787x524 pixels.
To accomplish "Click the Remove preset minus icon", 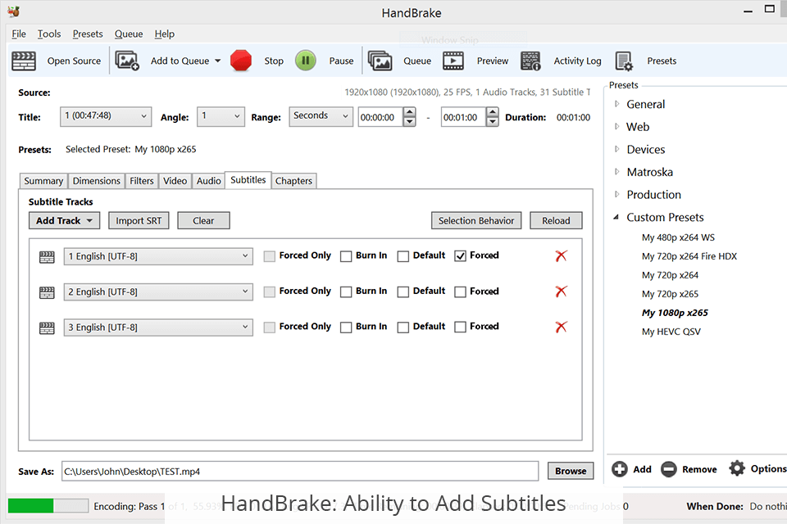I will [x=669, y=469].
